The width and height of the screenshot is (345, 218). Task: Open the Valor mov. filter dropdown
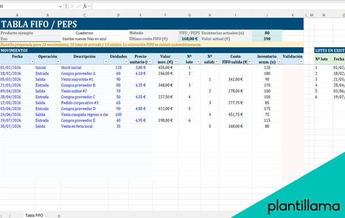point(176,62)
